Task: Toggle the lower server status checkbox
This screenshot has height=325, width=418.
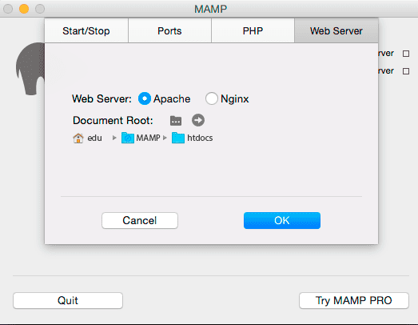Action: [x=406, y=71]
